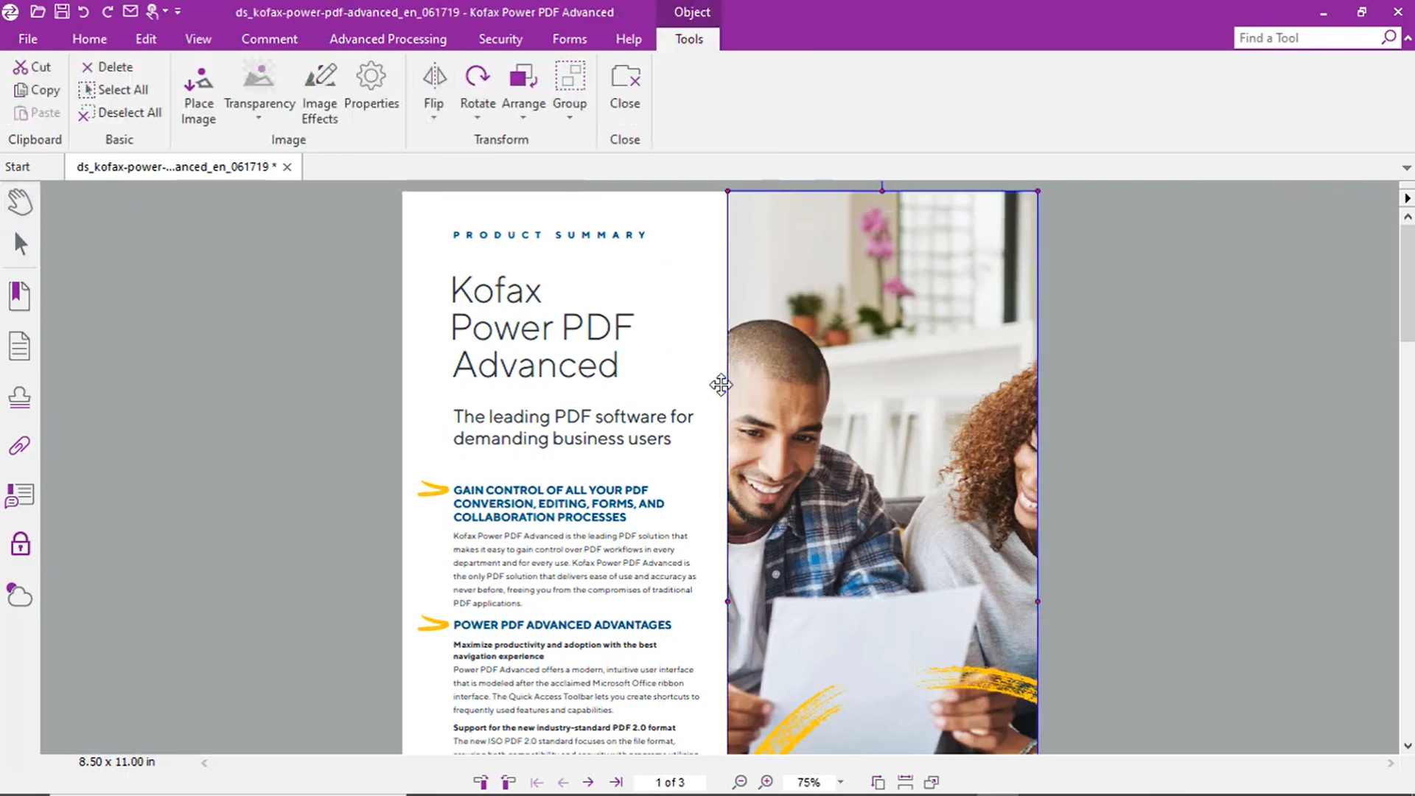This screenshot has width=1415, height=796.
Task: Expand the Group dropdown arrow
Action: 570,118
